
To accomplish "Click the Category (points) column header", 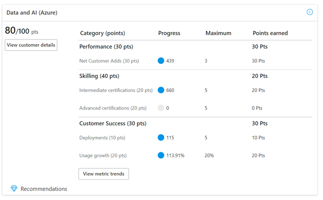I will tap(103, 33).
